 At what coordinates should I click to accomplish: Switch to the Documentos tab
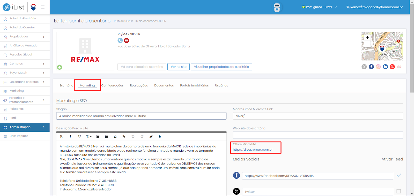click(x=164, y=85)
